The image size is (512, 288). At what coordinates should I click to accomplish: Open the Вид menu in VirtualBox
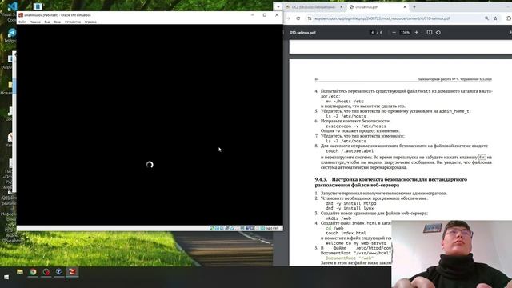(x=47, y=22)
